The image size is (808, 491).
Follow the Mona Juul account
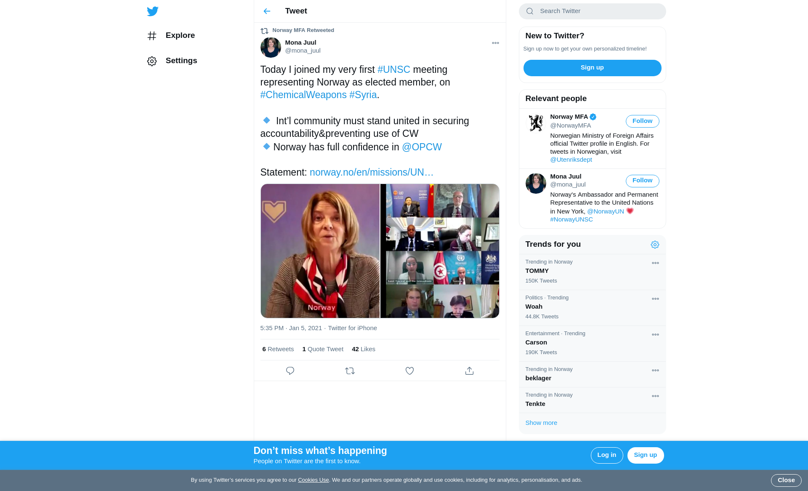(642, 181)
